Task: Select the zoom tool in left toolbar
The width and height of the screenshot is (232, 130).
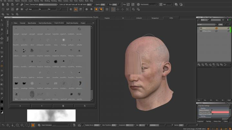Action: pyautogui.click(x=2, y=34)
